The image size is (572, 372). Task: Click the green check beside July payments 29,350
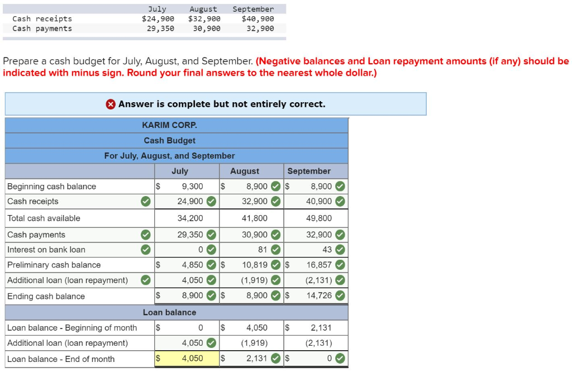coord(211,235)
